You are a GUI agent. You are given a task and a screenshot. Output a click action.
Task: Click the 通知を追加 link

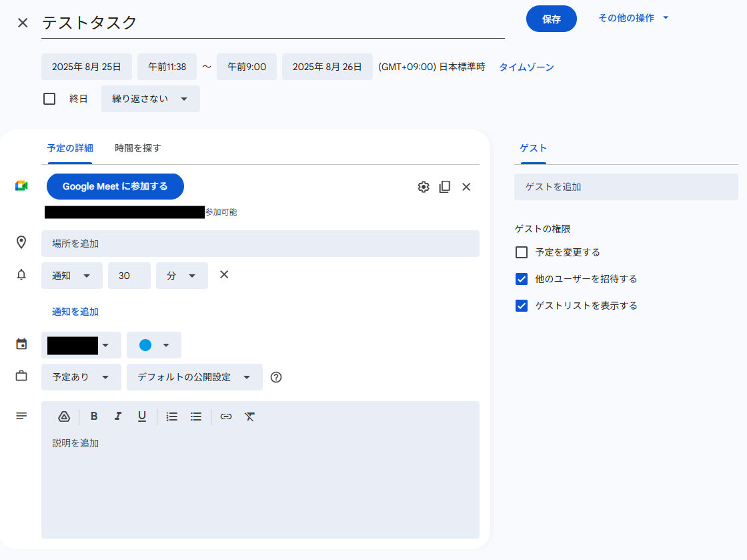coord(75,312)
